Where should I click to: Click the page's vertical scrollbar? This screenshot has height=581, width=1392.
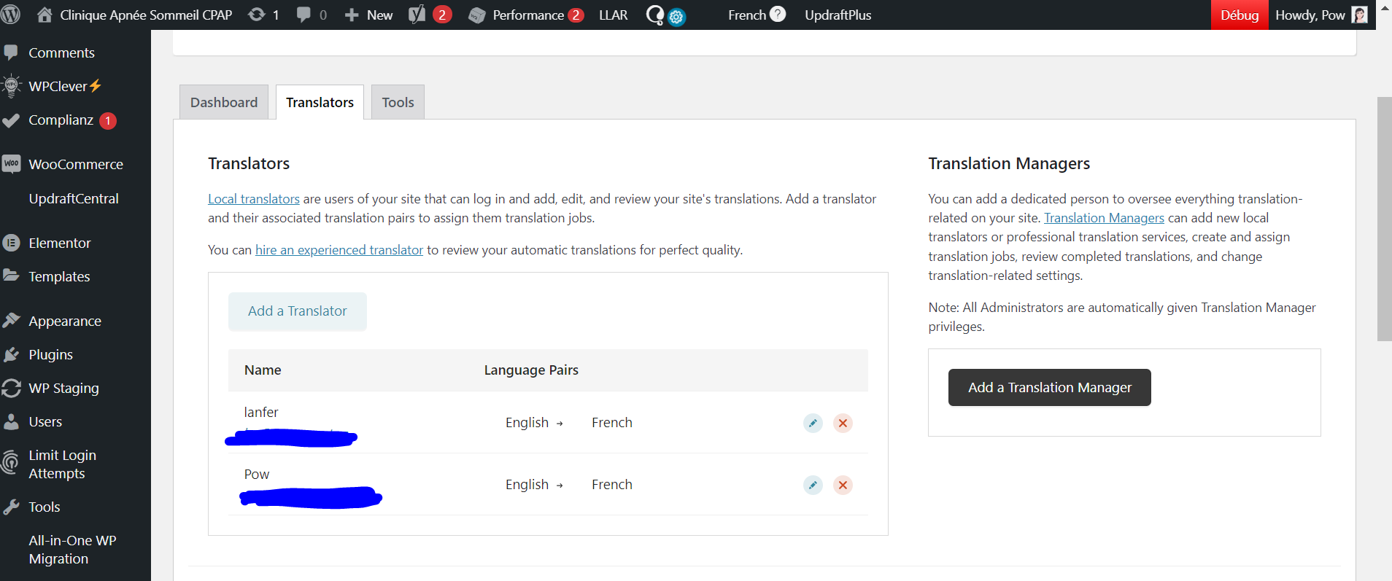[x=1384, y=219]
